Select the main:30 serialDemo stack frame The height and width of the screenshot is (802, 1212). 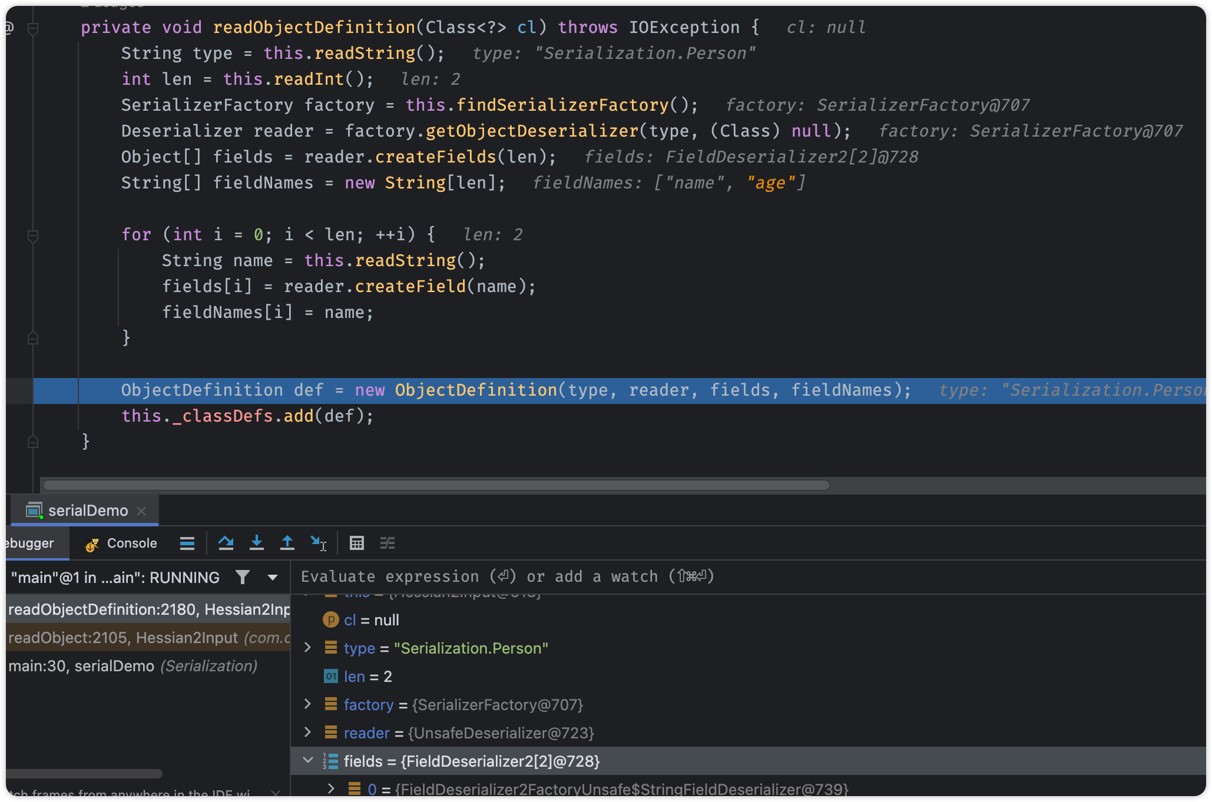coord(148,666)
